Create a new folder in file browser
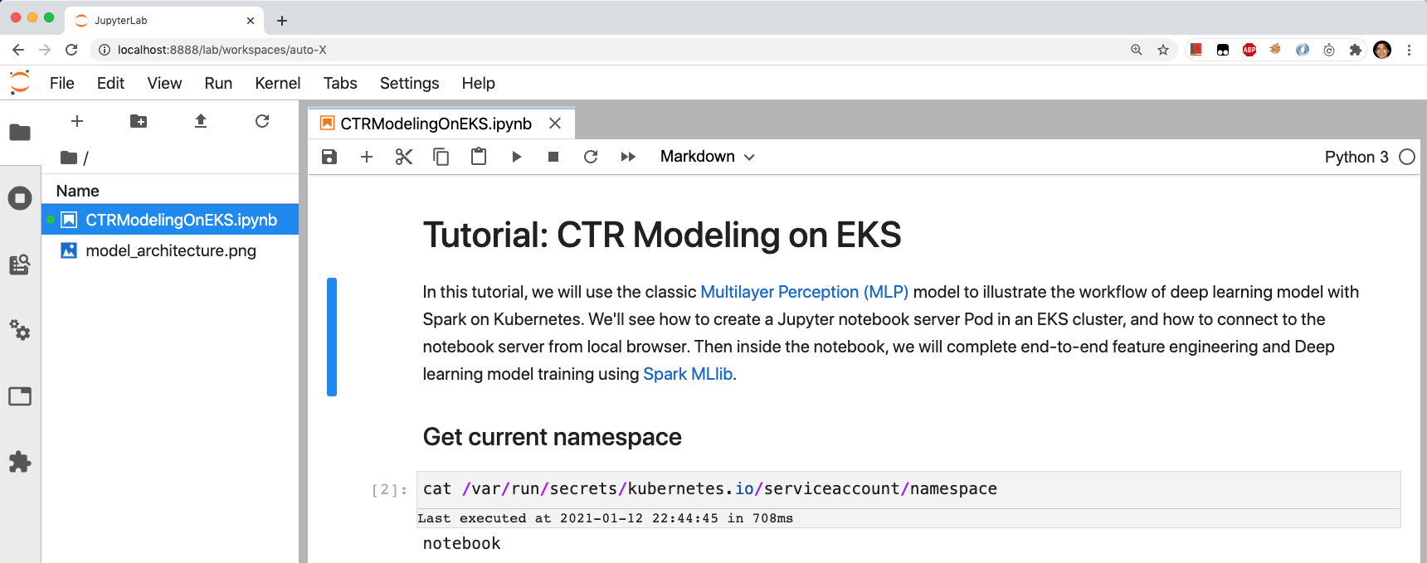1427x563 pixels. (x=139, y=121)
